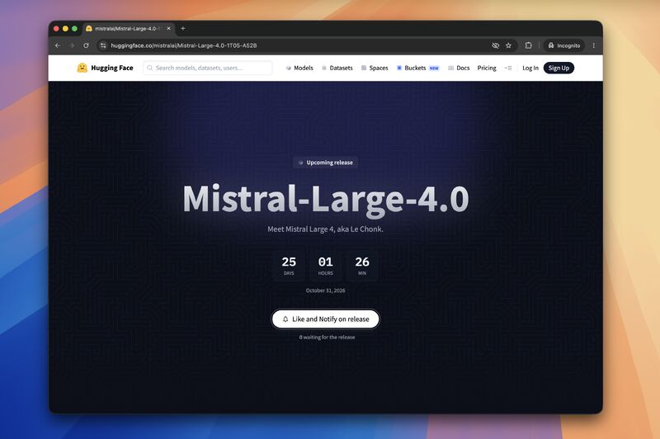Click the Upcoming release badge
The height and width of the screenshot is (439, 660).
325,163
